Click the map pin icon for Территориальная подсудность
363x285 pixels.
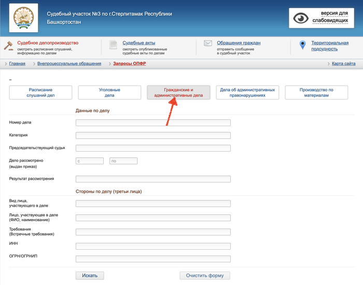[302, 45]
